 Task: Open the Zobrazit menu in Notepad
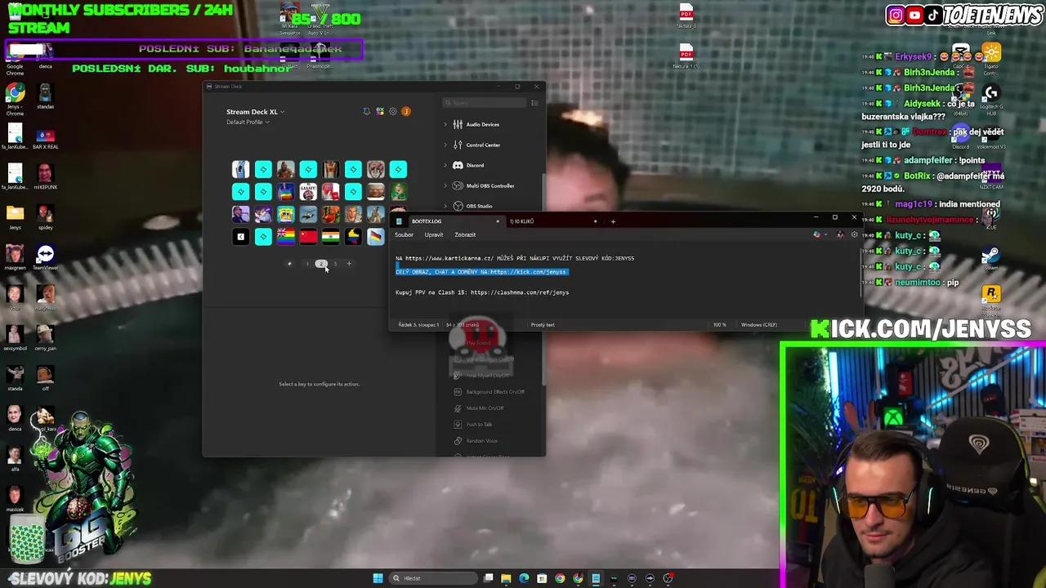[465, 234]
